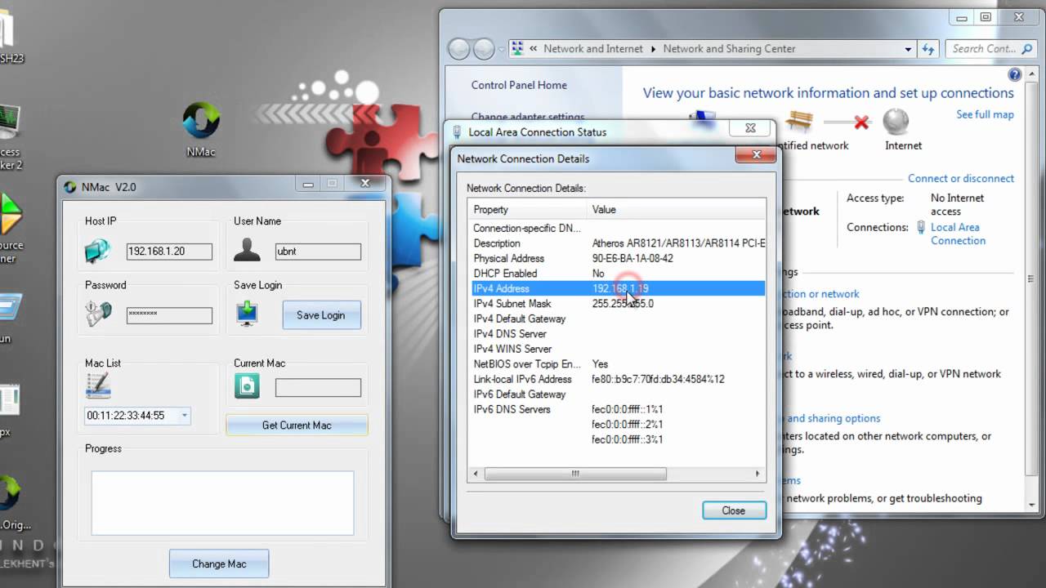Click the back arrow in Control Panel window

click(x=459, y=49)
